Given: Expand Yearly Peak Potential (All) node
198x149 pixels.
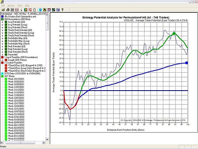Looking at the screenshot, I should click(x=2, y=30).
